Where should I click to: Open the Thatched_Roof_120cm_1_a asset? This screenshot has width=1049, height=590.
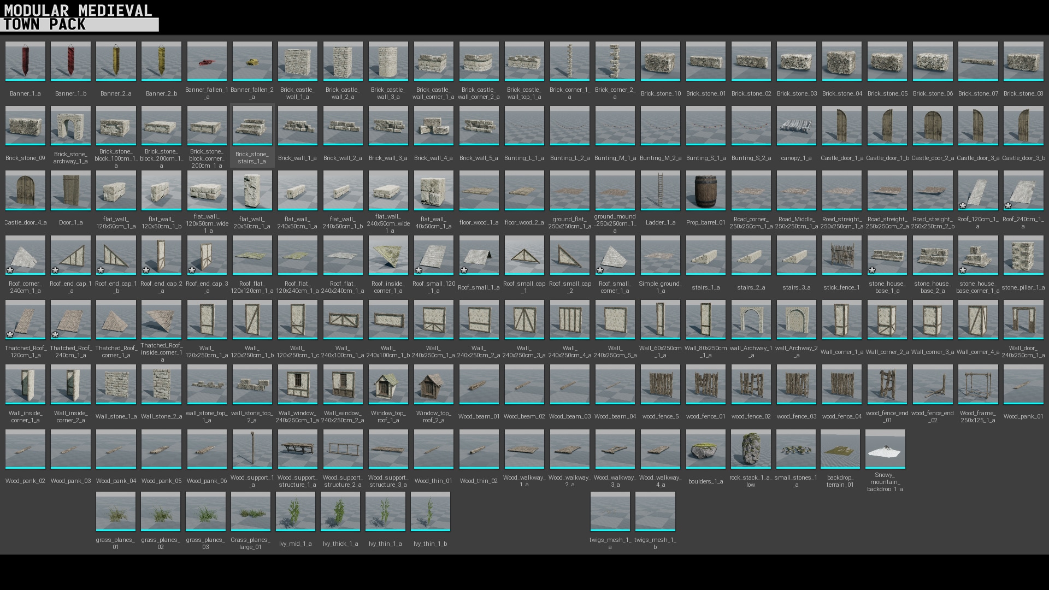click(25, 320)
